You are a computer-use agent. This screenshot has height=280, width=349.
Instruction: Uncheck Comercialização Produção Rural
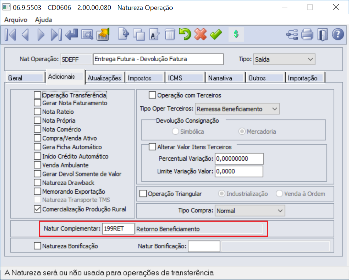pyautogui.click(x=37, y=209)
